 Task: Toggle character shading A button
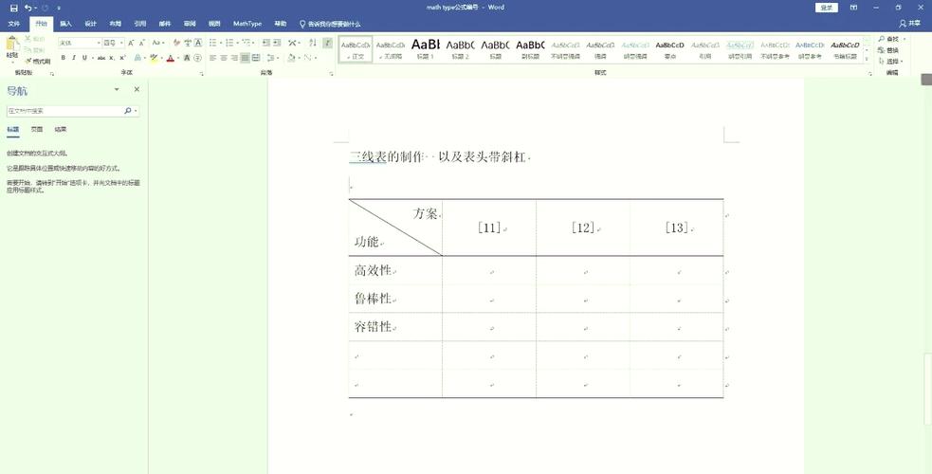[187, 58]
